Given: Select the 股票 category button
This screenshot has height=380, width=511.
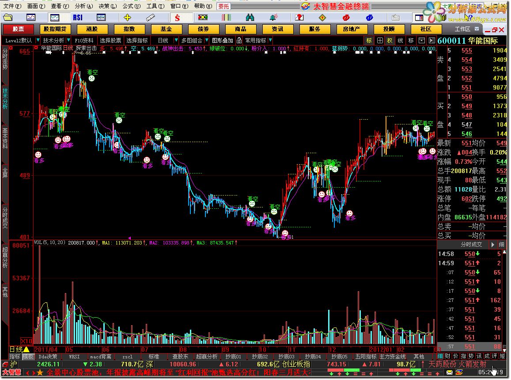Looking at the screenshot, I should click(x=18, y=29).
